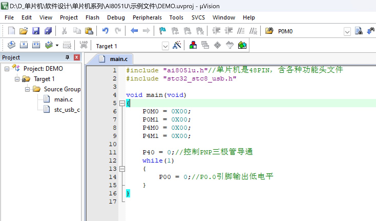The image size is (376, 221).
Task: Comment out the selected lines
Action: (x=241, y=31)
